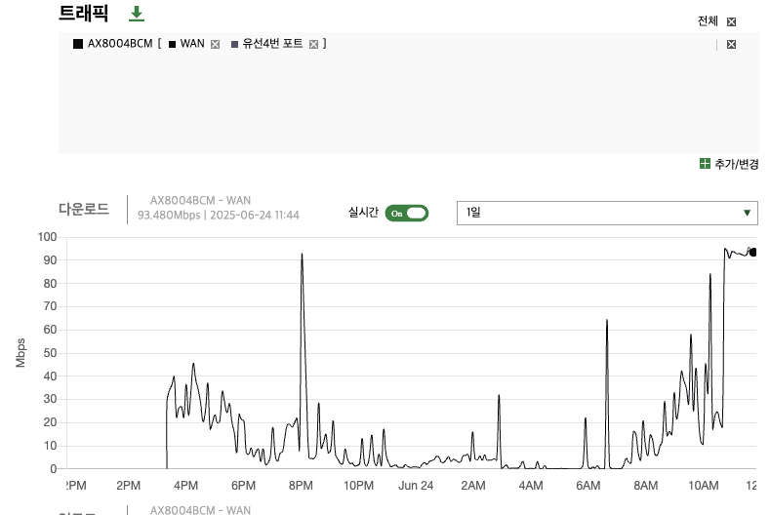The image size is (770, 515).
Task: Click the 전체 label text
Action: (708, 21)
